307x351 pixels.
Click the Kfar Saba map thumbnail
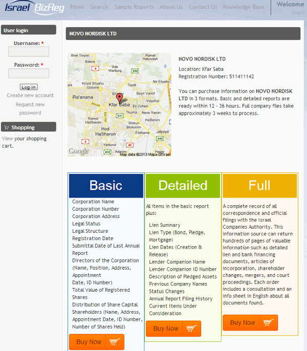click(x=119, y=104)
